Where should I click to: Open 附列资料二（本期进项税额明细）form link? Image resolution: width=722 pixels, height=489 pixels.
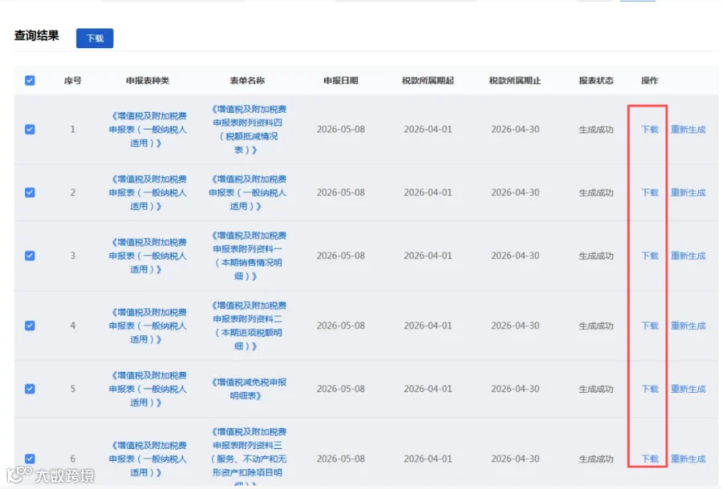click(x=248, y=325)
